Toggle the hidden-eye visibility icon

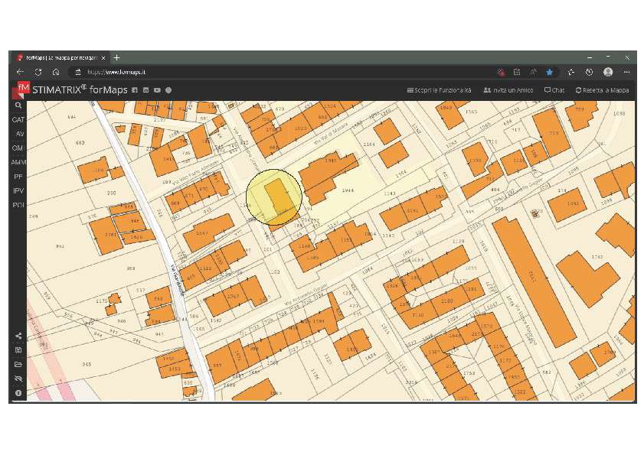(18, 379)
